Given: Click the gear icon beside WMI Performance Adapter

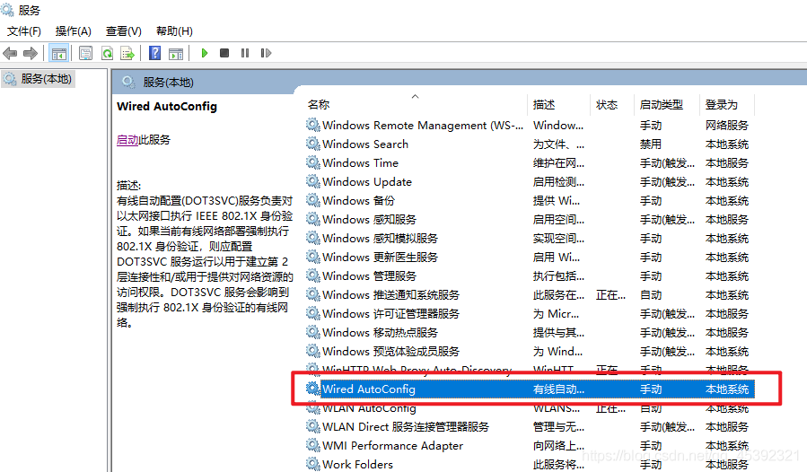Looking at the screenshot, I should [313, 445].
